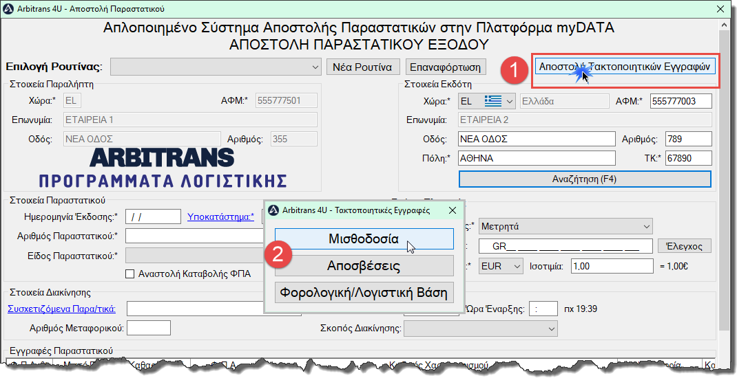This screenshot has width=737, height=378.
Task: Select Μισθοδοσία in the popup dialog
Action: pos(364,238)
